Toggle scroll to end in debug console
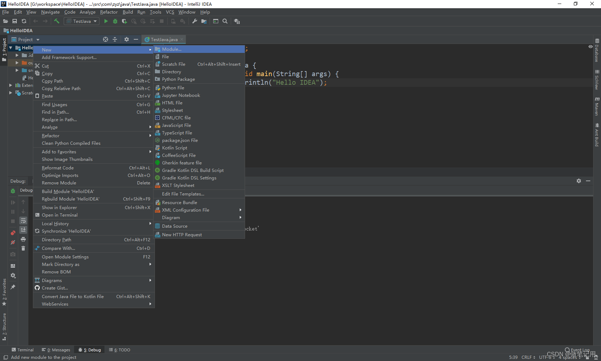The image size is (601, 361). pos(23,230)
